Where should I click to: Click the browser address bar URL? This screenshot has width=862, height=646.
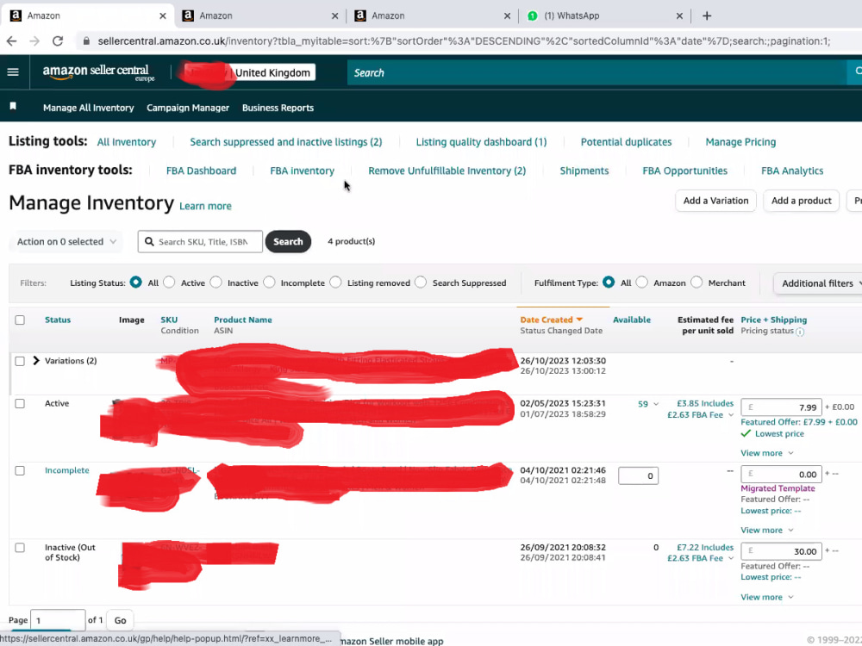point(464,41)
